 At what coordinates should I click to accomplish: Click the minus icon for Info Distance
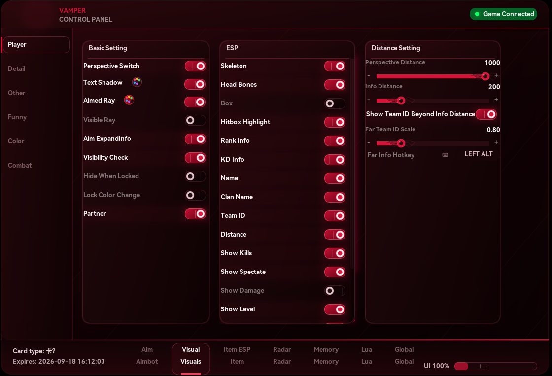tap(369, 100)
